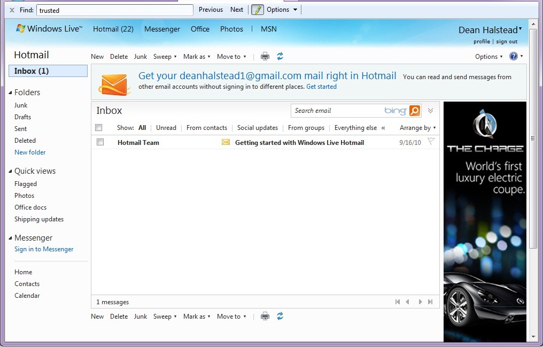Open the Arrange by dropdown
543x347 pixels.
click(417, 128)
